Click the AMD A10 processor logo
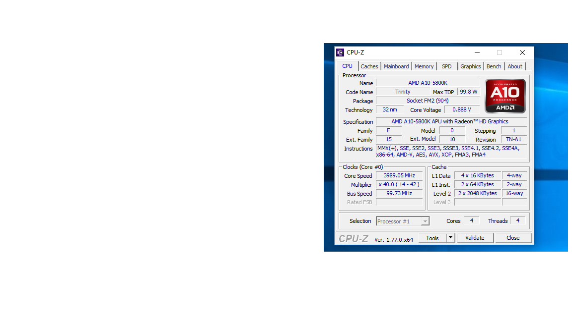Image resolution: width=572 pixels, height=321 pixels. 505,96
